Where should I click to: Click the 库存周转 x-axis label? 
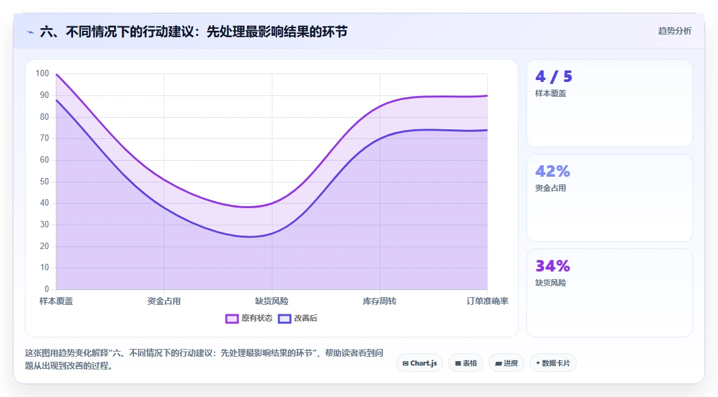(380, 301)
